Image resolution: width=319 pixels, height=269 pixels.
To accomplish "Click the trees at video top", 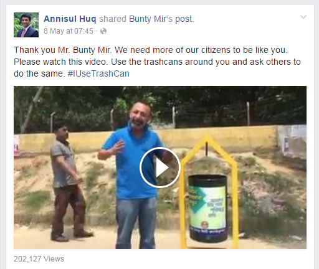I will [160, 106].
